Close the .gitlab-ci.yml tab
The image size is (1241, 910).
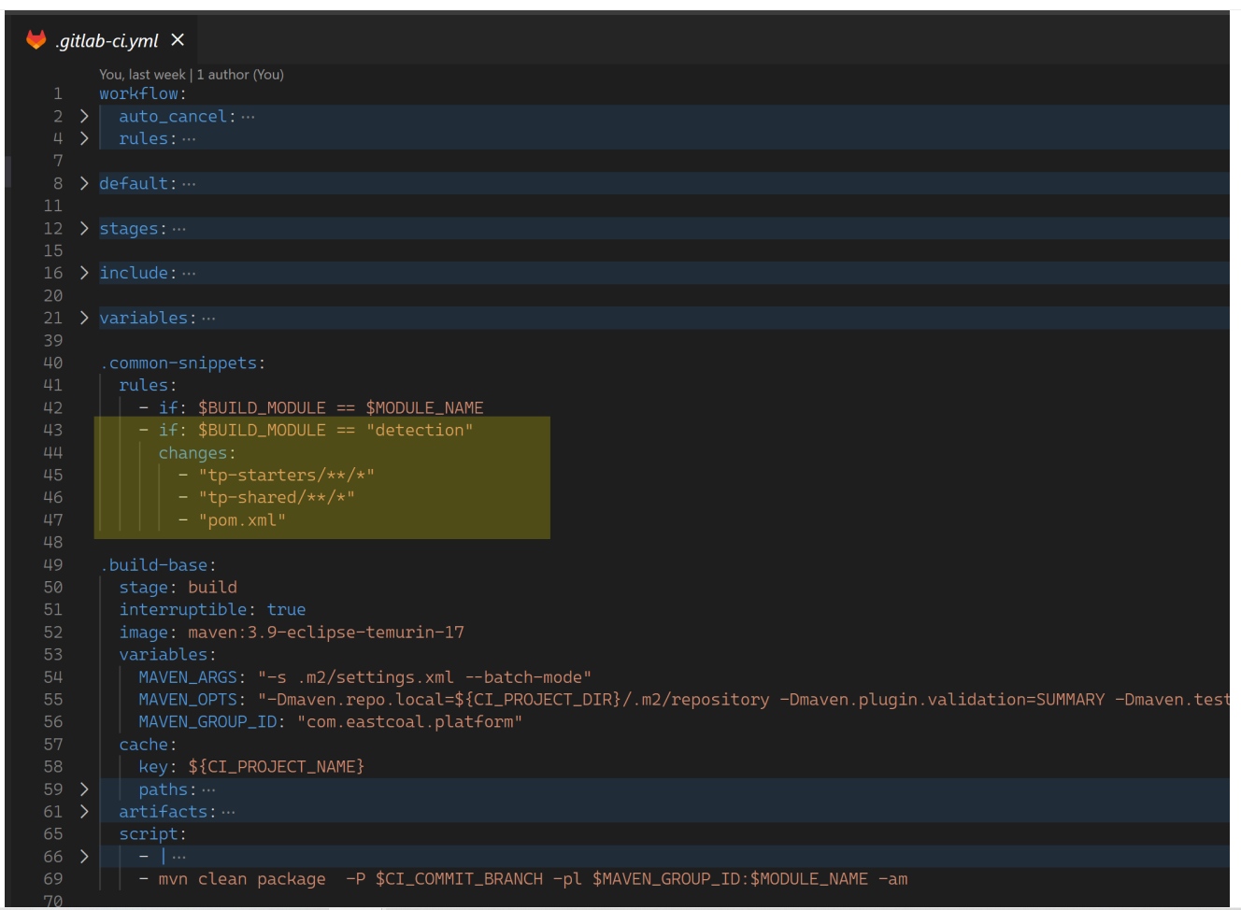[x=178, y=40]
